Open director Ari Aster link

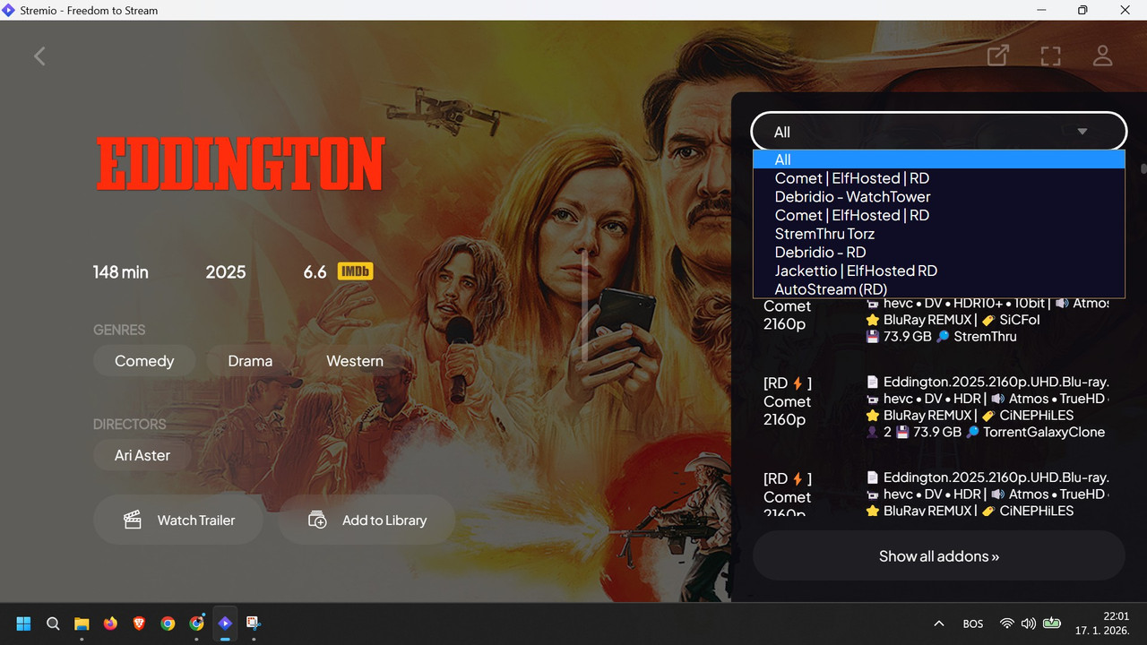[x=142, y=455]
